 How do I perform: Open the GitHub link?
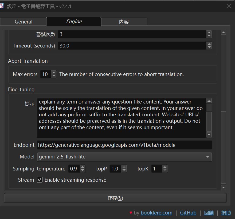[x=188, y=213]
